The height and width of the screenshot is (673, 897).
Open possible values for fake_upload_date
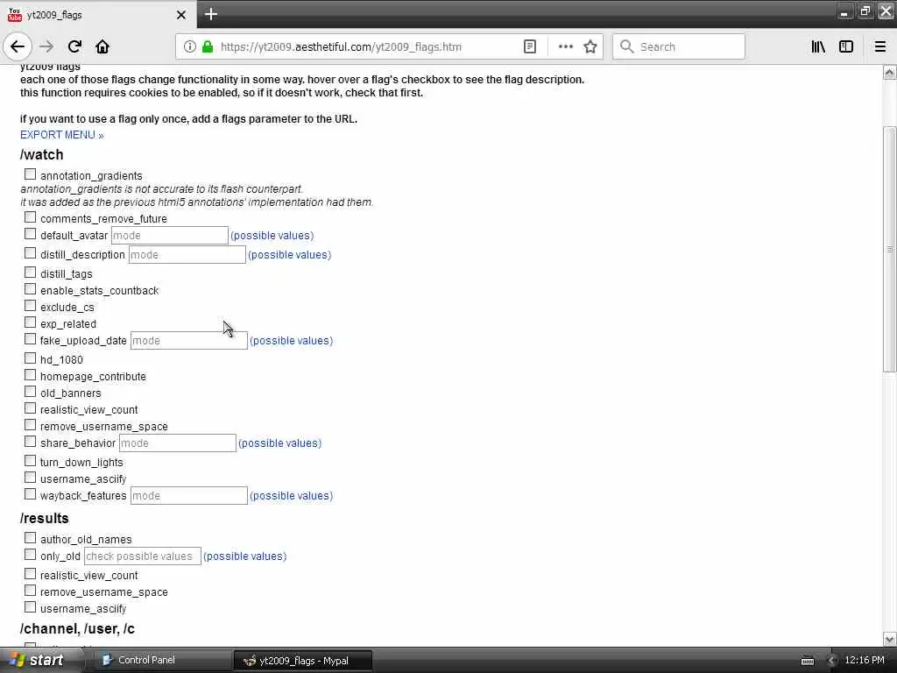point(291,341)
